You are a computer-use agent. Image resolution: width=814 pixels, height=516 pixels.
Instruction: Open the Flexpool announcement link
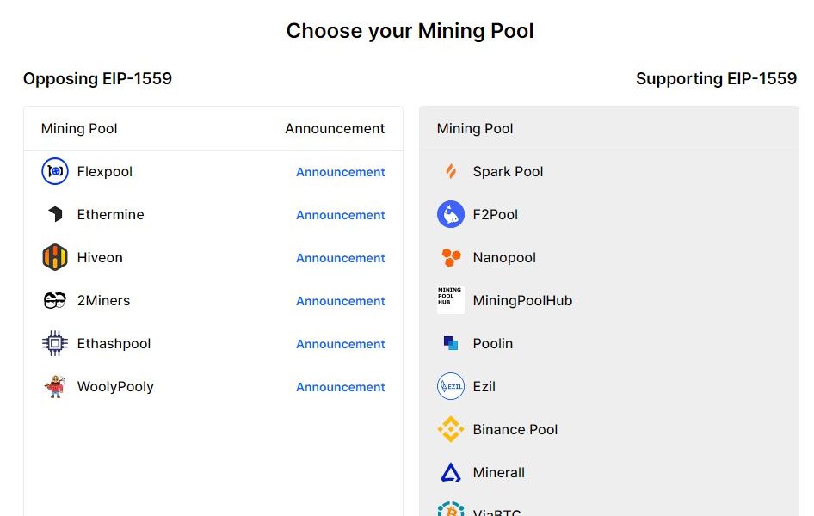[341, 172]
